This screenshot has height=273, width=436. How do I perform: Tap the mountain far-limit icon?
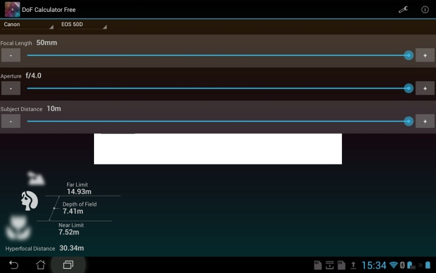(x=36, y=179)
